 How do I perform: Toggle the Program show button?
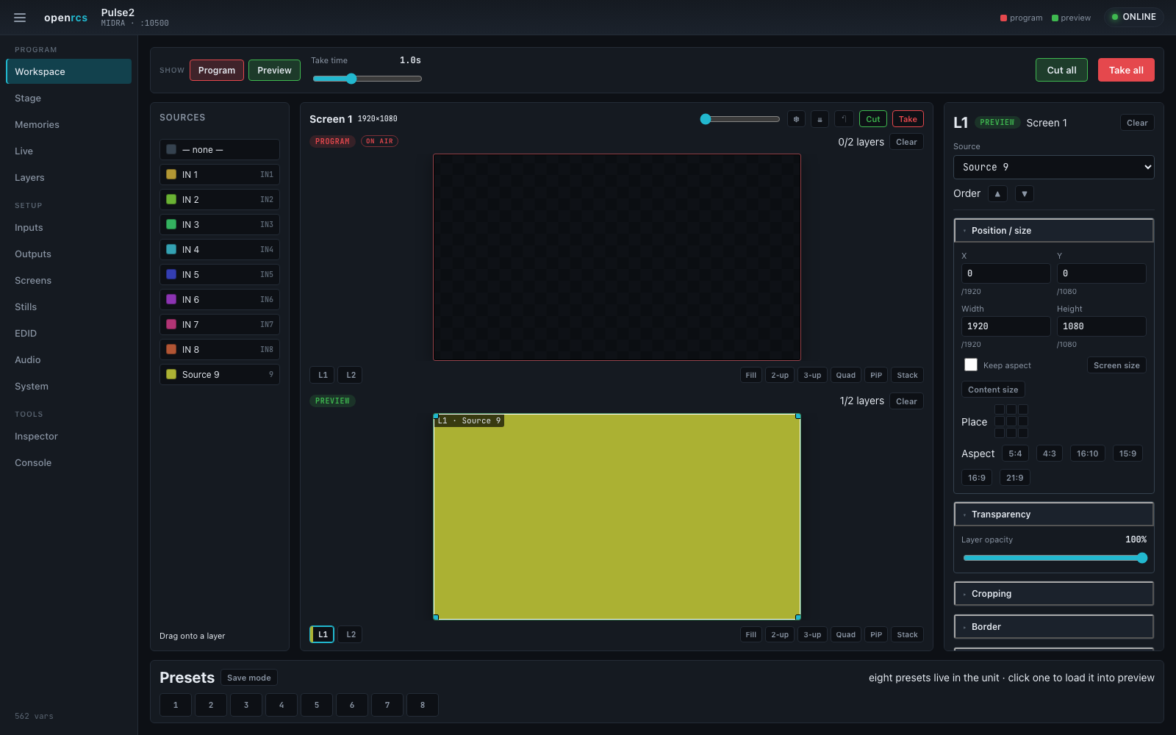[217, 71]
